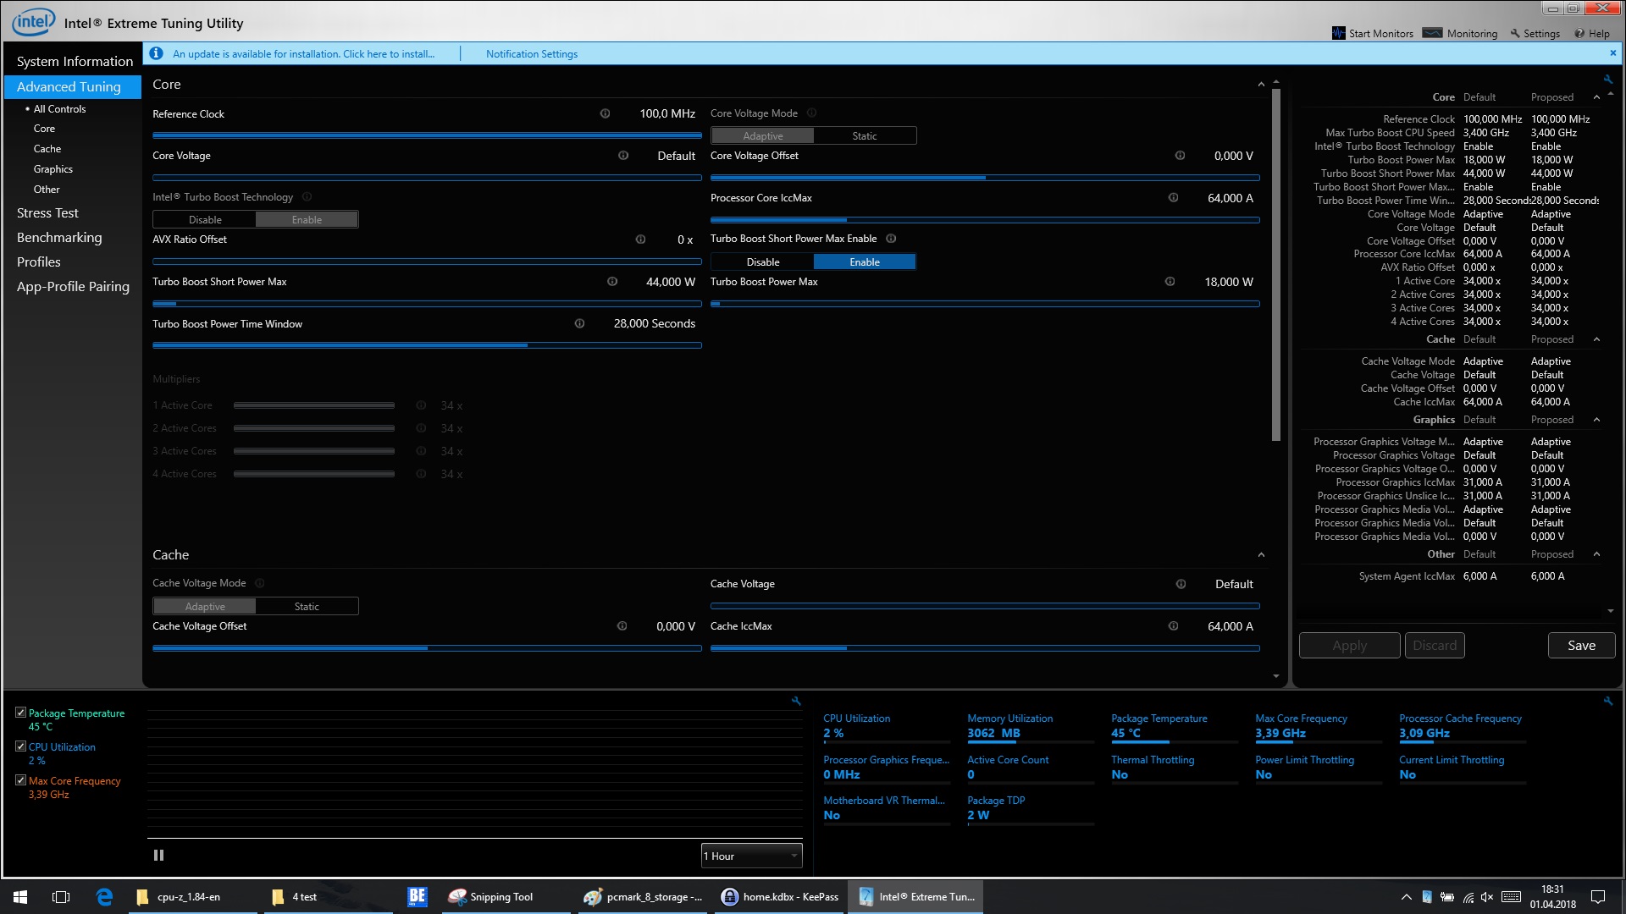Image resolution: width=1626 pixels, height=914 pixels.
Task: Click the Save button
Action: click(1581, 645)
